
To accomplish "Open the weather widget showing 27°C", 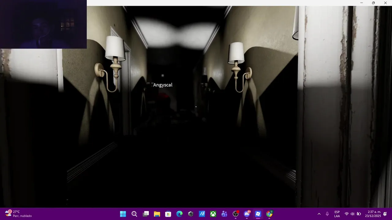I will coord(18,214).
